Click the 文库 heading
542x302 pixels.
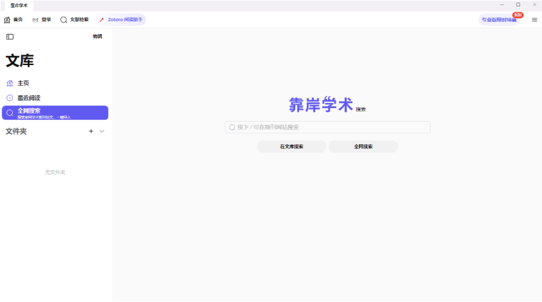20,61
